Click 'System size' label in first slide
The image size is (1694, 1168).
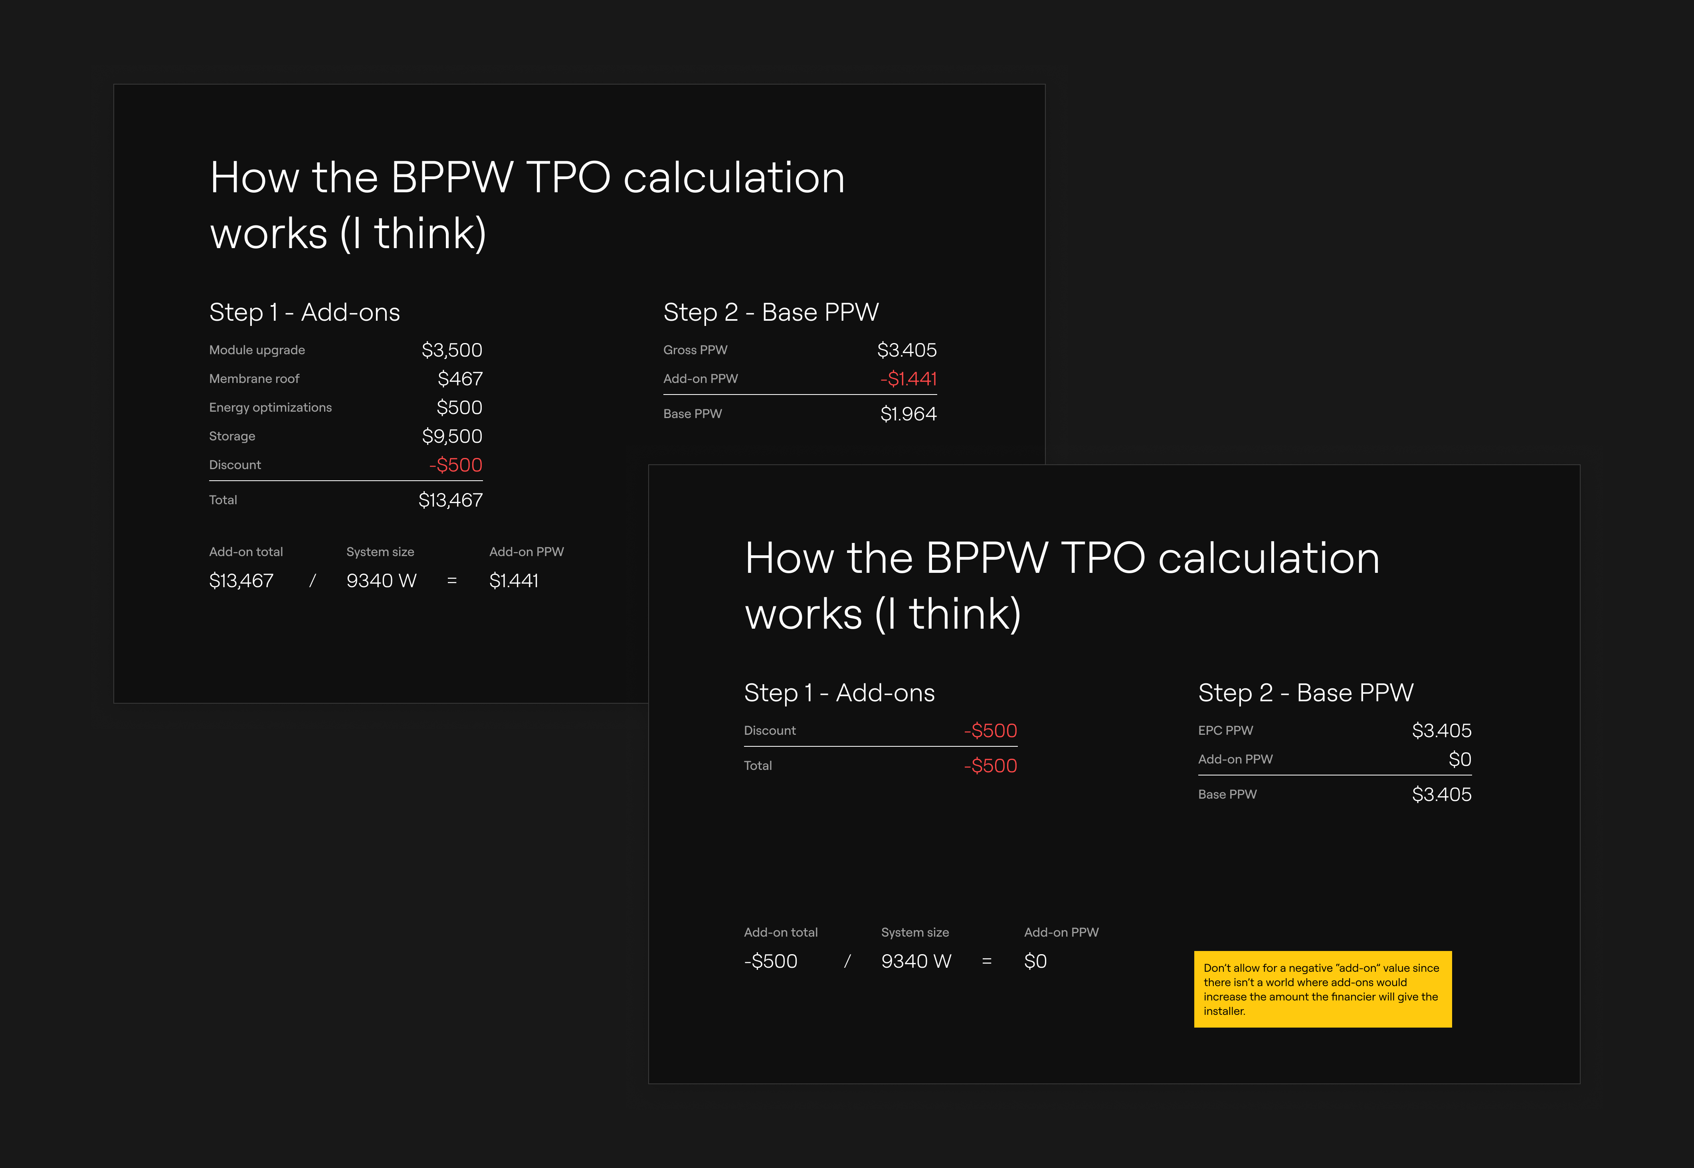point(380,552)
